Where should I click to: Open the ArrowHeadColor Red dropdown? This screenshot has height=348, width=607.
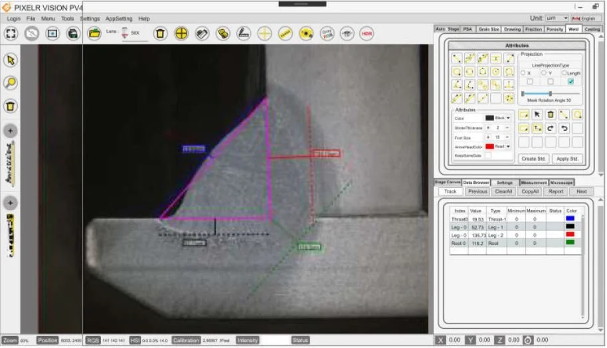(498, 147)
